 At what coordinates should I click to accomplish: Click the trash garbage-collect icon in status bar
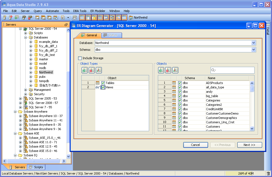pyautogui.click(x=268, y=173)
